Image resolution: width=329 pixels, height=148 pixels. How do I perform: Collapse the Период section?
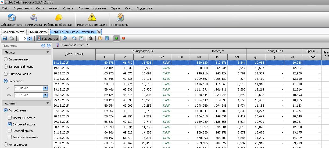coord(48,52)
